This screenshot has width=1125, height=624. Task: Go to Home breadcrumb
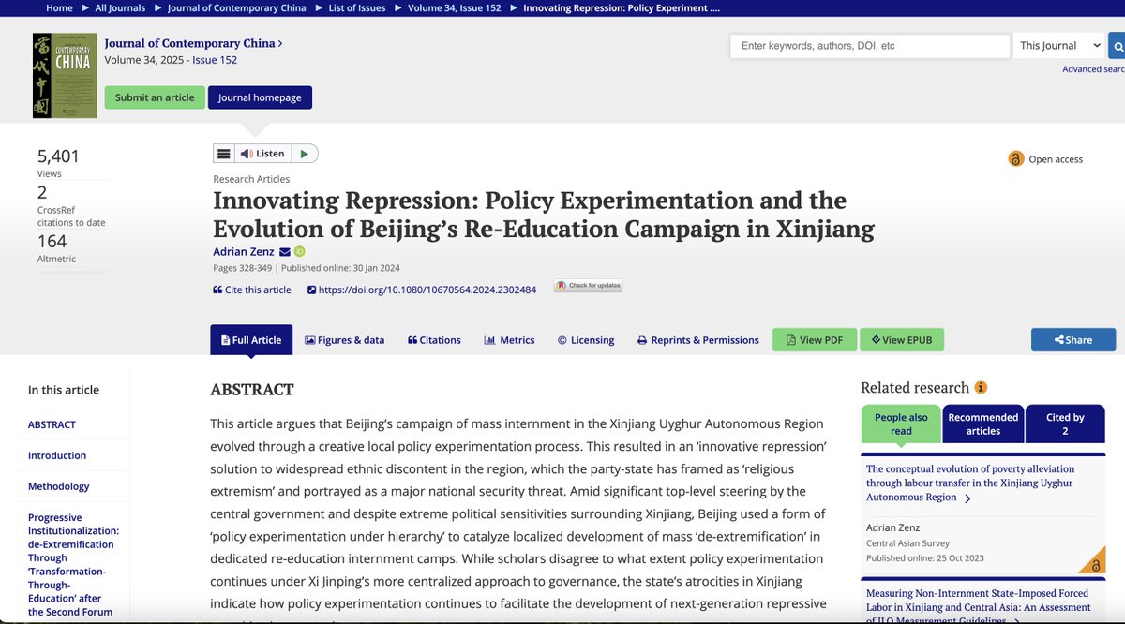[x=59, y=8]
